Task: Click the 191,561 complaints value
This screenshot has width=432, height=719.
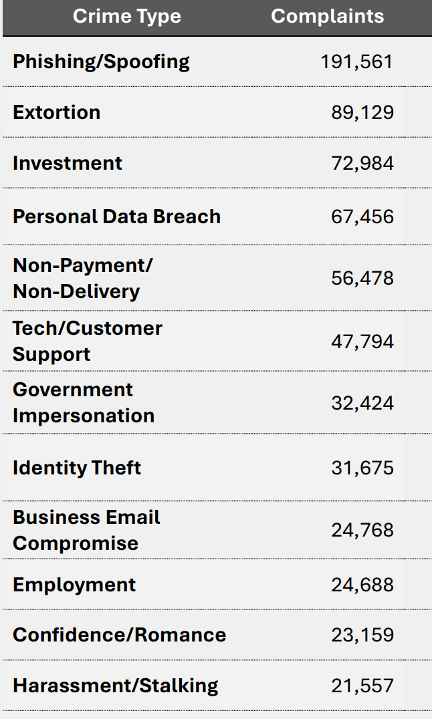Action: 356,62
